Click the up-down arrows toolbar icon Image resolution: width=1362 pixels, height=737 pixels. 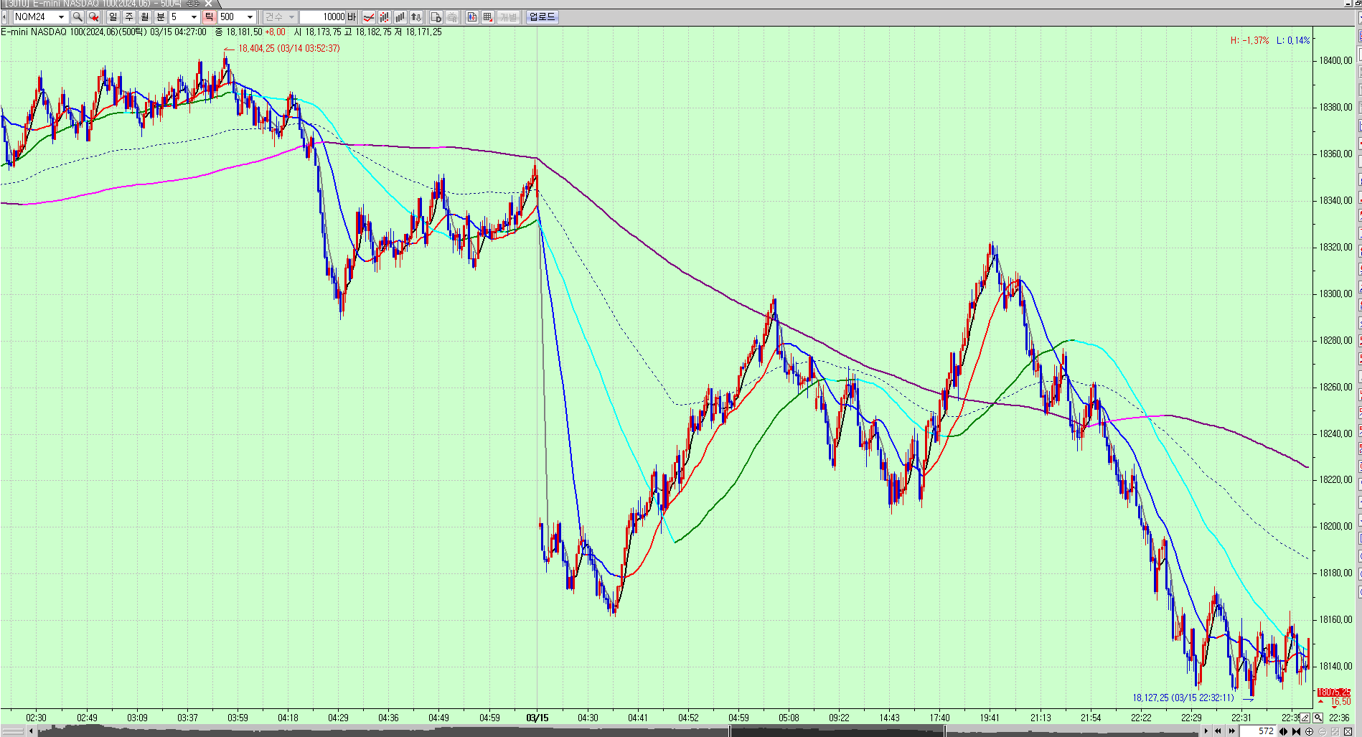pyautogui.click(x=416, y=17)
